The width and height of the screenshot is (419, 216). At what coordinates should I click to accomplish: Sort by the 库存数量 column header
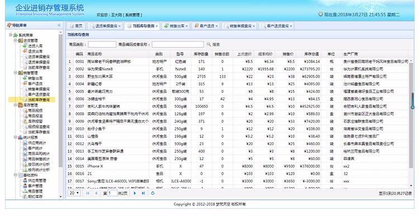(x=201, y=54)
